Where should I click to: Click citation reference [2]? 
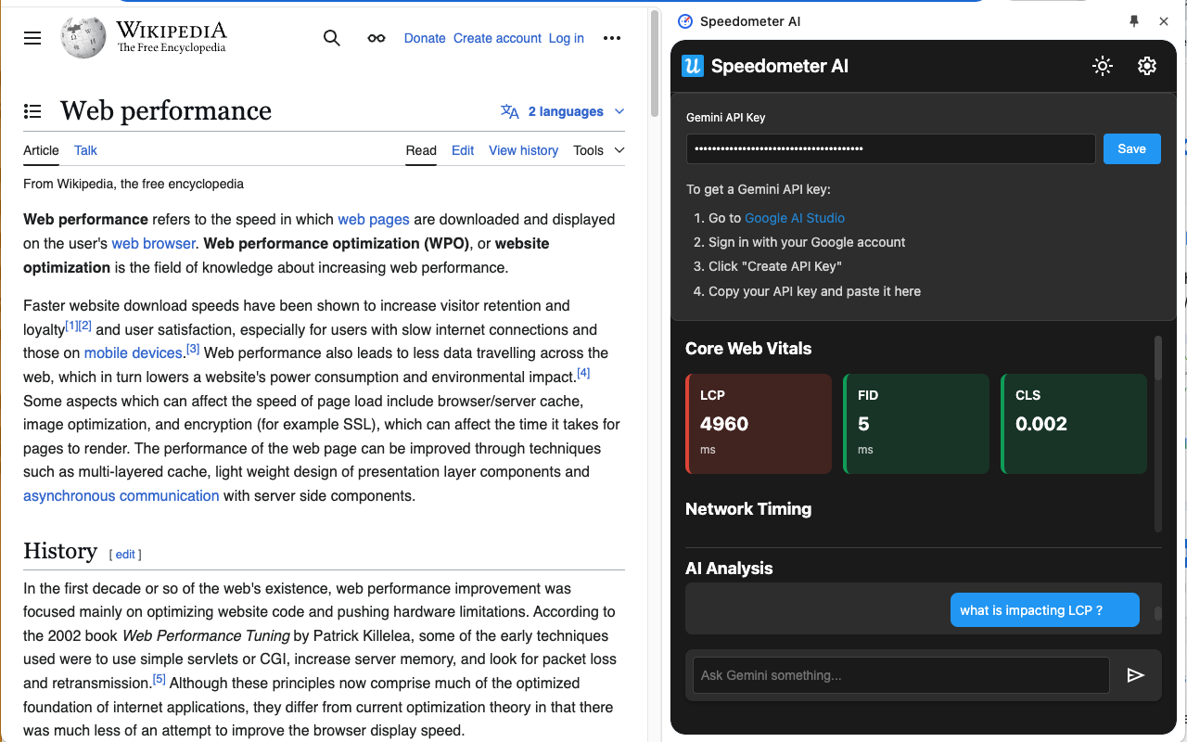85,326
